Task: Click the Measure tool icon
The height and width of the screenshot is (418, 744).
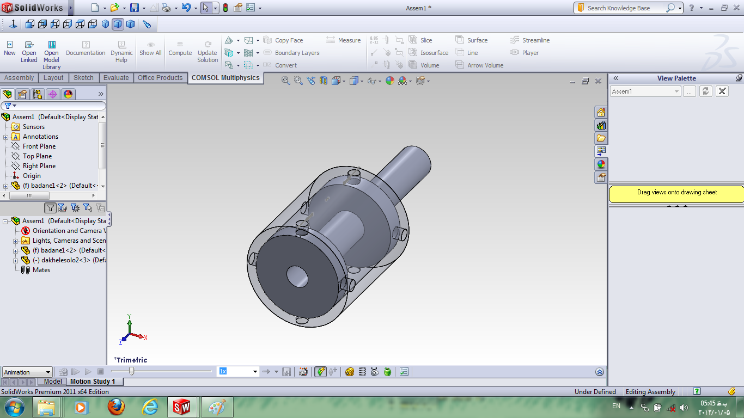Action: pyautogui.click(x=331, y=40)
